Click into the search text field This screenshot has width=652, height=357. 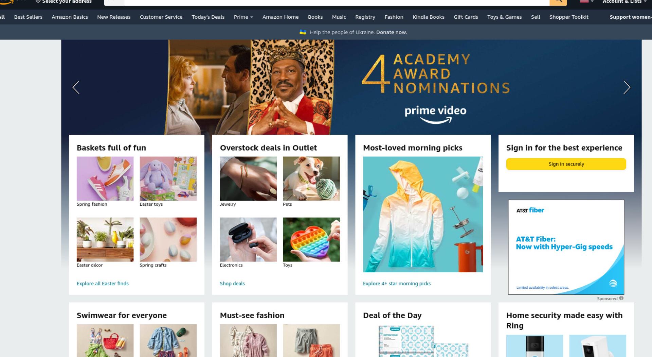(337, 2)
